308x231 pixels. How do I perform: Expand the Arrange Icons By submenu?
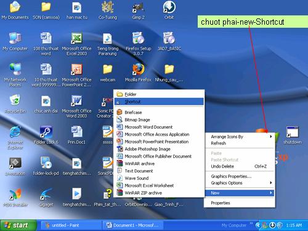(240, 137)
